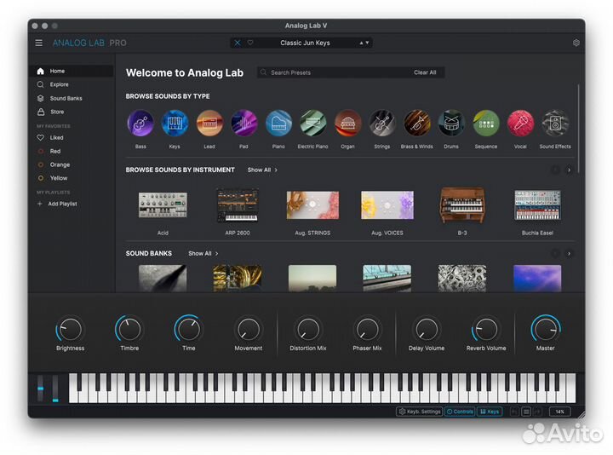Viewport: 613px width, 455px height.
Task: Toggle the Controls panel button
Action: pos(460,412)
